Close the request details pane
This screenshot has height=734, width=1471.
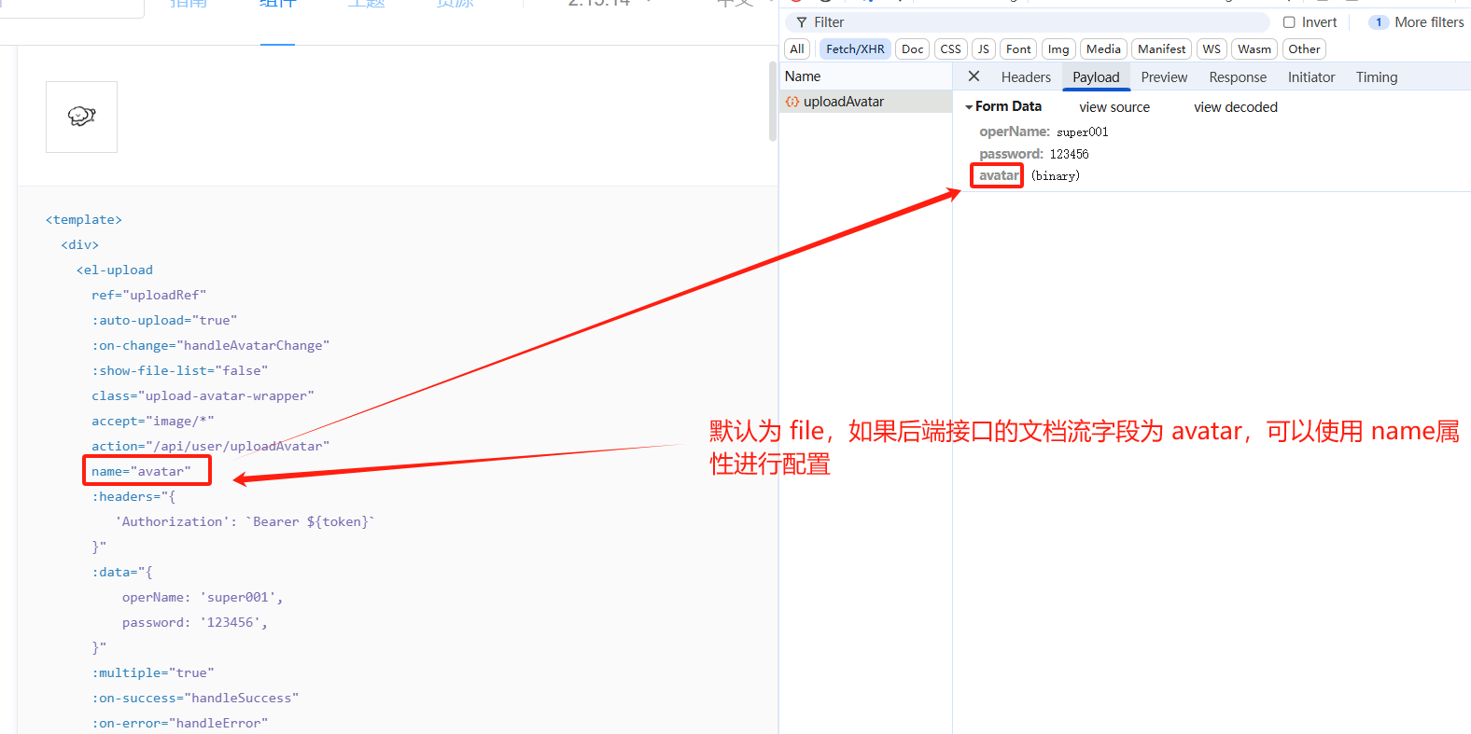974,76
